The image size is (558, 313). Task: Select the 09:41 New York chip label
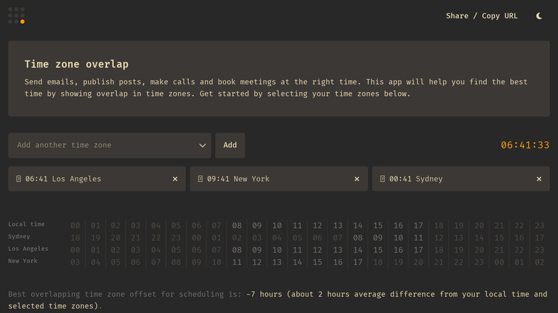238,179
